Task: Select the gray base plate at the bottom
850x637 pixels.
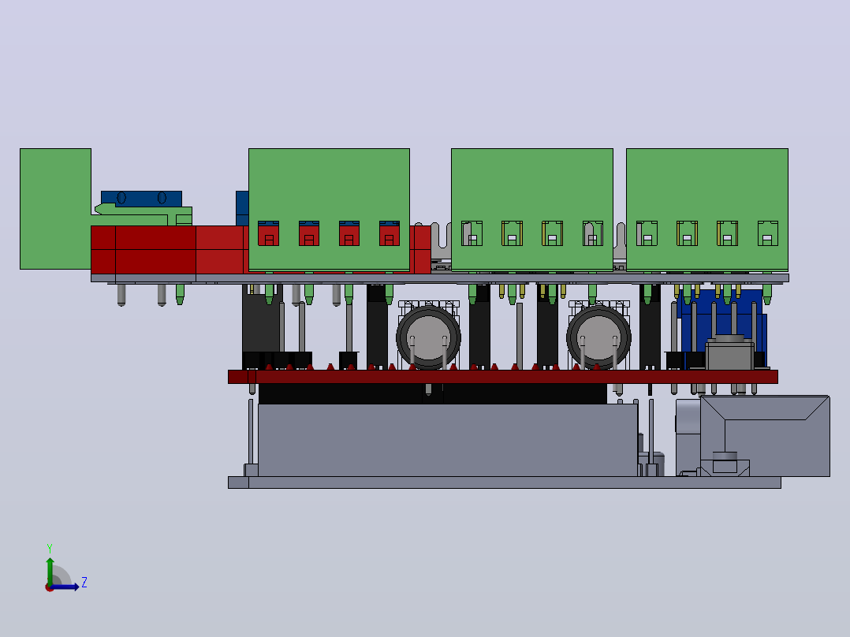Action: point(504,482)
